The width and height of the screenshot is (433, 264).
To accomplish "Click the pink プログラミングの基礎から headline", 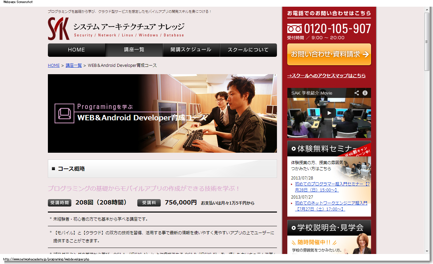I will [144, 189].
